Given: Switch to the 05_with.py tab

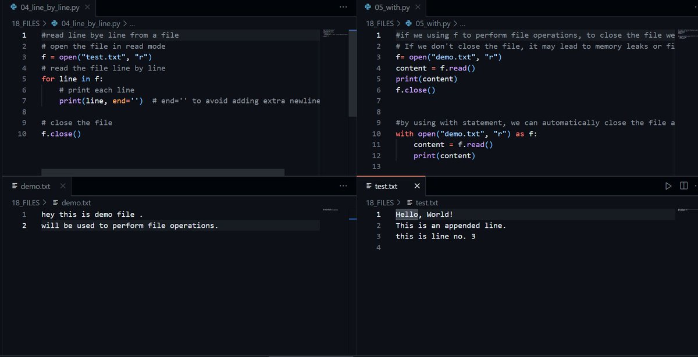Looking at the screenshot, I should (391, 7).
